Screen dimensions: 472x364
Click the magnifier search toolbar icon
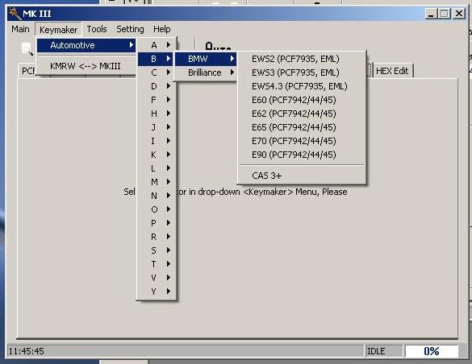[27, 48]
